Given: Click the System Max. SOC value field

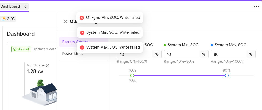Looking at the screenshot, I should tap(228, 54).
